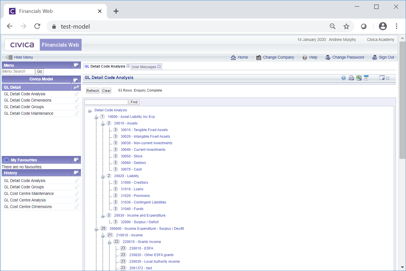The height and width of the screenshot is (271, 406).
Task: Click the star icon in My Favourites header
Action: tap(6, 160)
